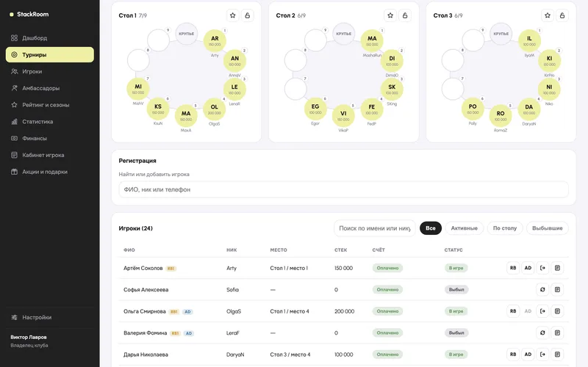Toggle the lock icon on Стол 3
Screen dimensions: 588x367
[x=562, y=15]
